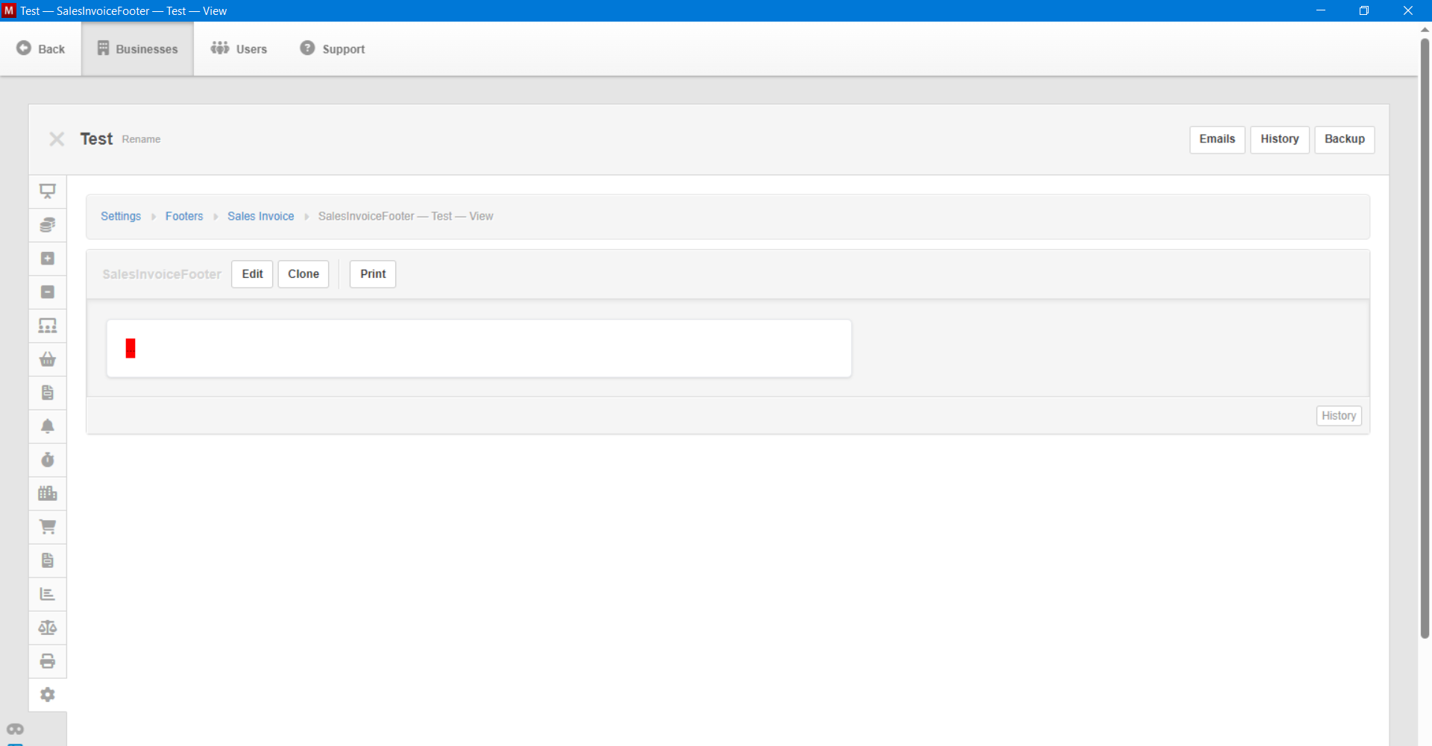Open the Support tab
1432x746 pixels.
[333, 48]
